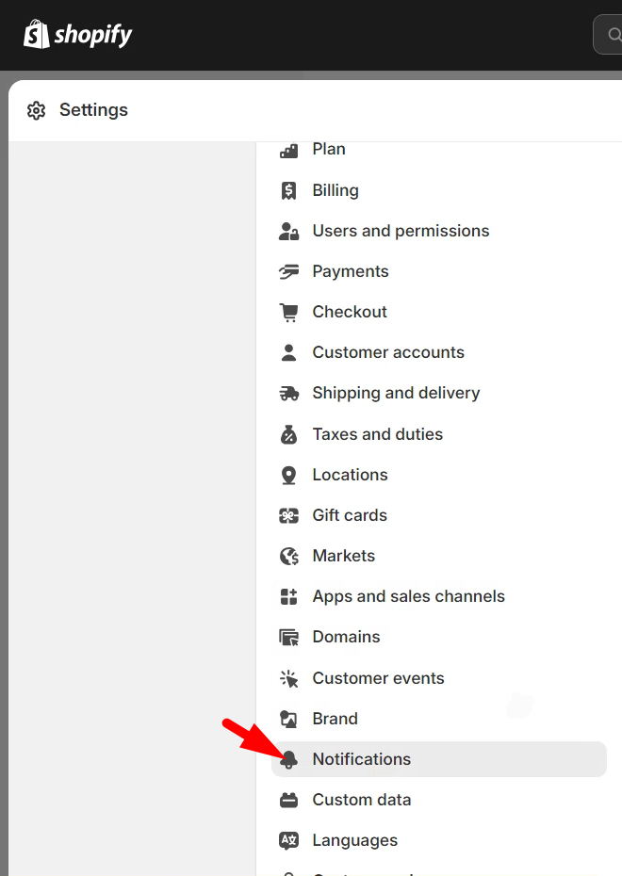Click the Shopify logo in header

click(77, 35)
